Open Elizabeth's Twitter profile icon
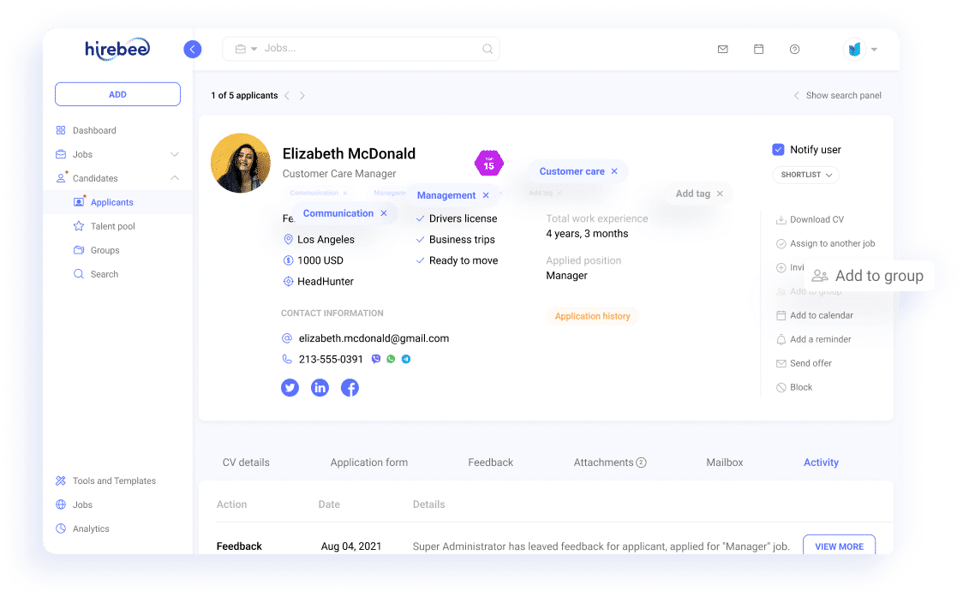963x597 pixels. [290, 387]
